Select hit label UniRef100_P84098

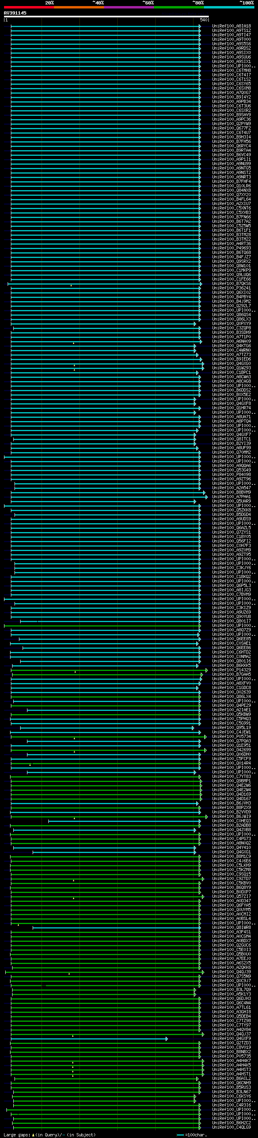pyautogui.click(x=231, y=474)
